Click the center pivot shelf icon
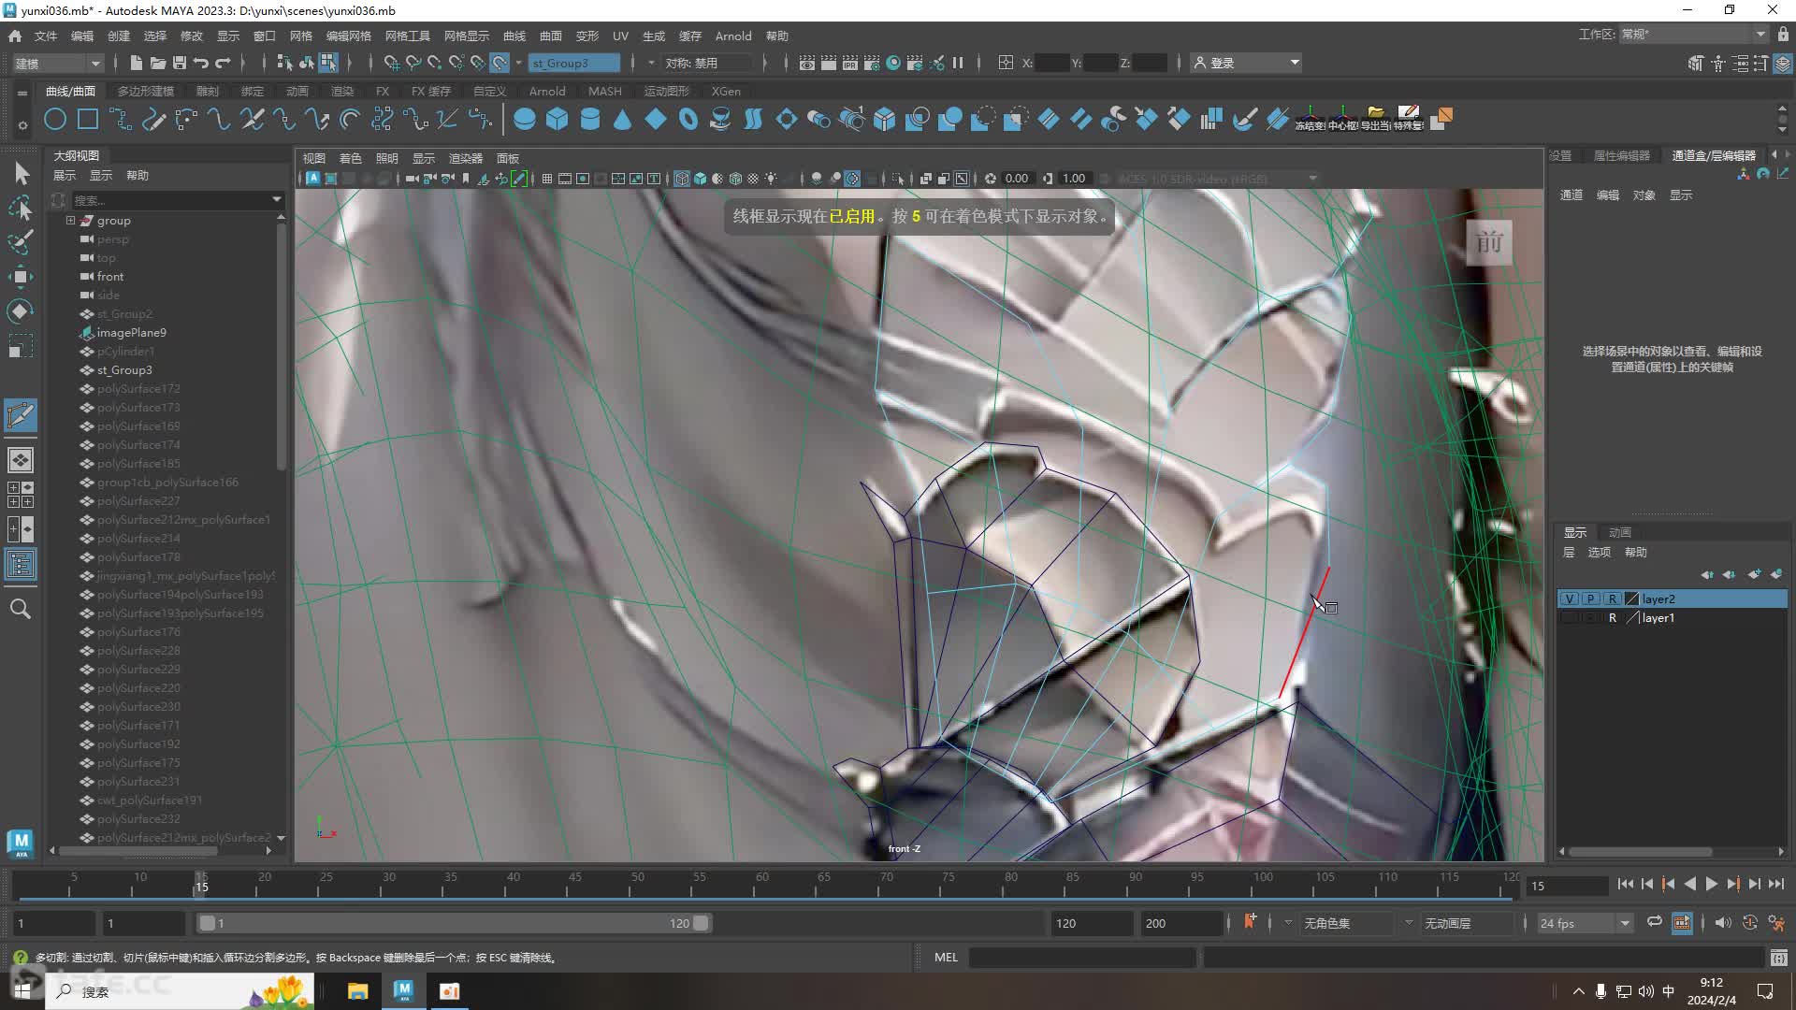Viewport: 1796px width, 1010px height. click(x=1342, y=119)
